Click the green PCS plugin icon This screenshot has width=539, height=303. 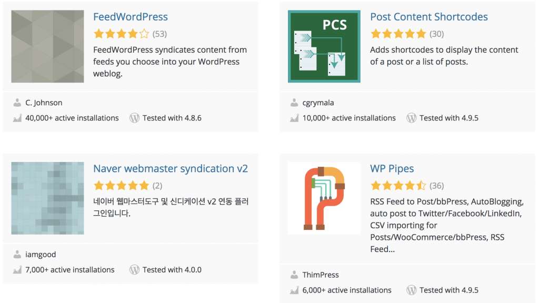[324, 46]
